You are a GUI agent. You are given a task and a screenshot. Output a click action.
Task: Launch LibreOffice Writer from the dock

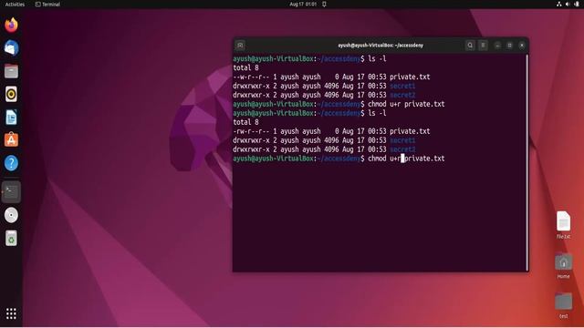coord(11,118)
